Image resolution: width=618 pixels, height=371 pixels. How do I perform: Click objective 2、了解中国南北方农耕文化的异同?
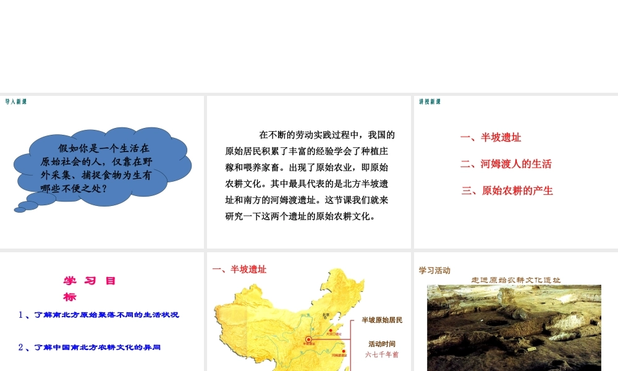tap(90, 348)
